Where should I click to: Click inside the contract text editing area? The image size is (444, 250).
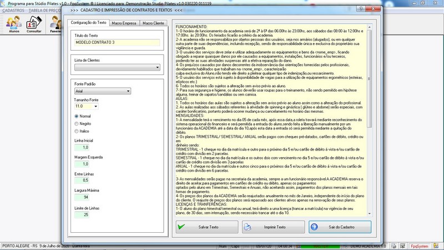point(271,120)
